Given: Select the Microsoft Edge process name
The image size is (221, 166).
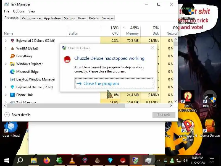Looking at the screenshot, I should point(27,72).
